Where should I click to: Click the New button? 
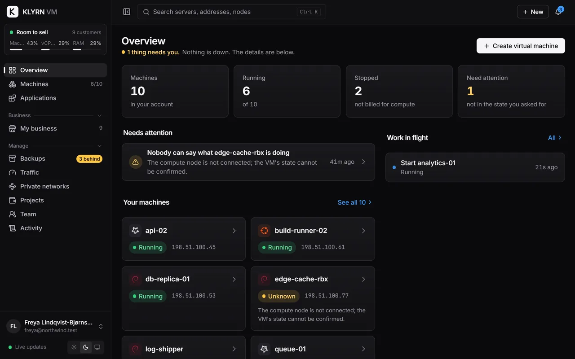533,12
